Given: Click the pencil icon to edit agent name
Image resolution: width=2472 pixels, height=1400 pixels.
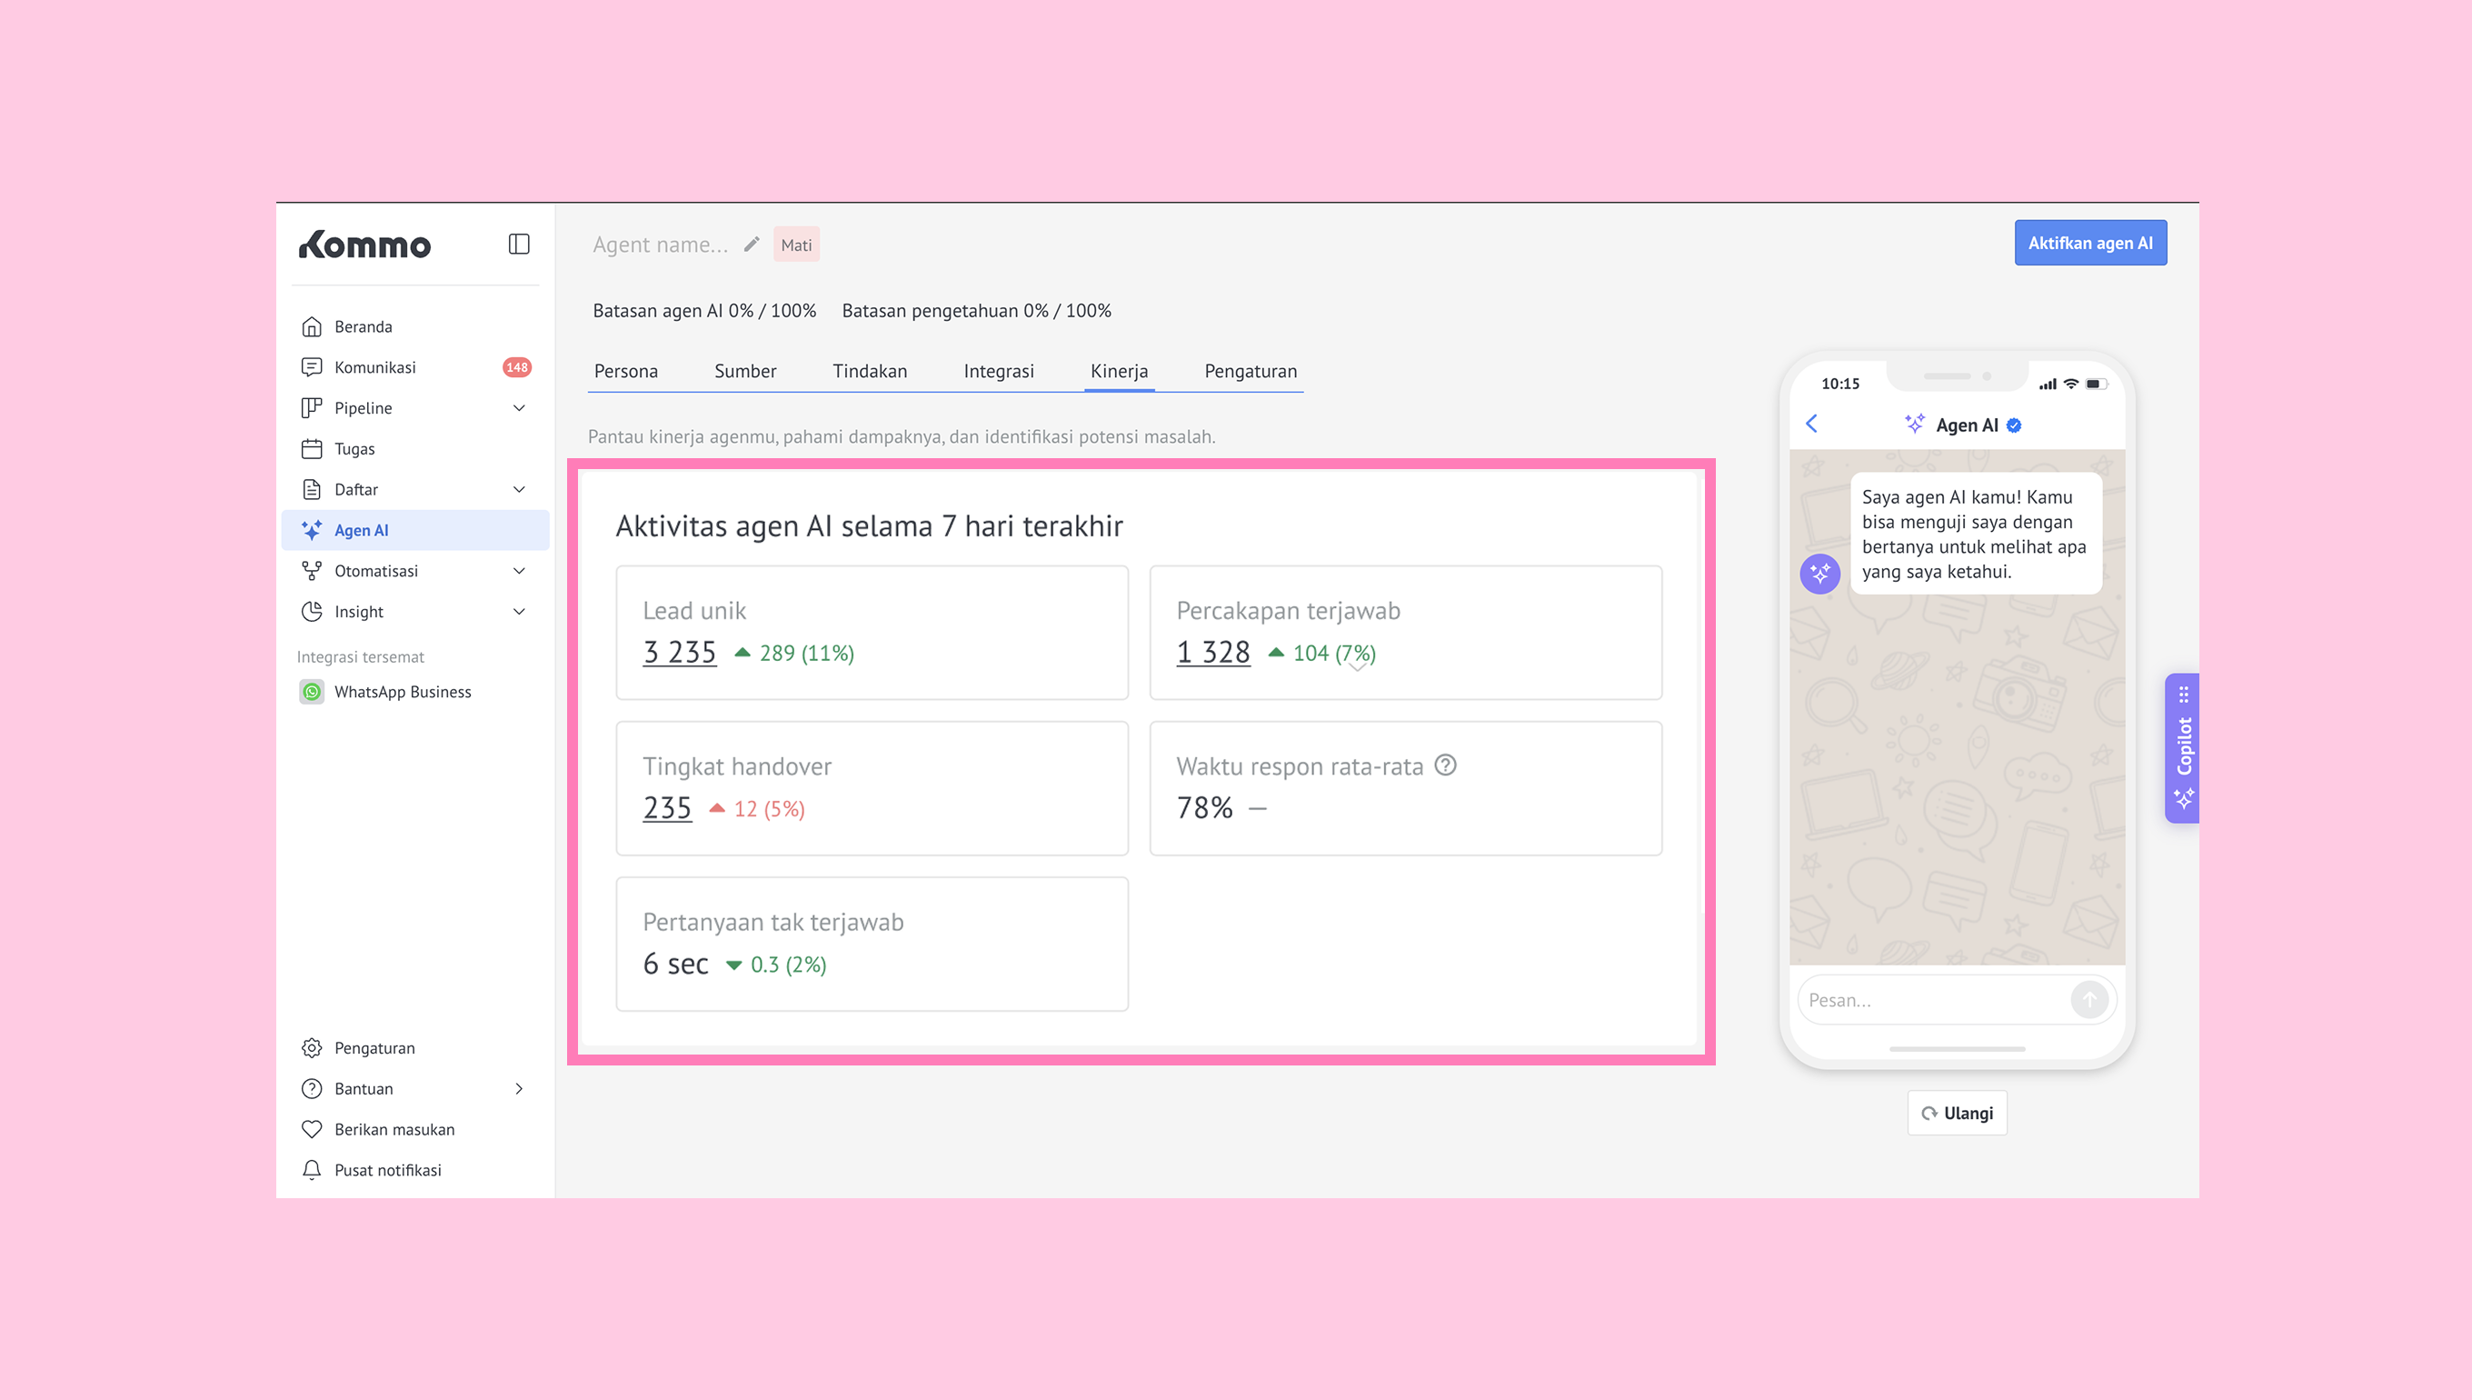Looking at the screenshot, I should pos(752,245).
